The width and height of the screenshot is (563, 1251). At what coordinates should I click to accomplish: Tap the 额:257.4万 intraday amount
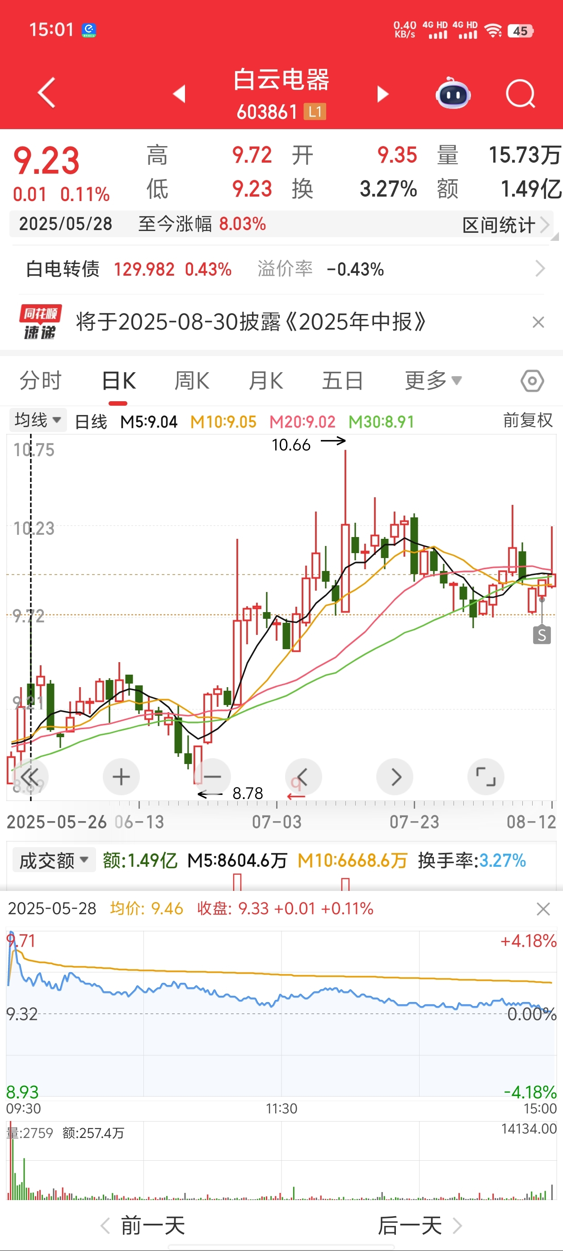(x=93, y=1133)
